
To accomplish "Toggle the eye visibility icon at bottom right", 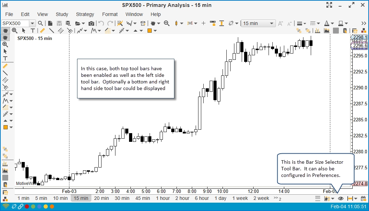I will (341, 198).
